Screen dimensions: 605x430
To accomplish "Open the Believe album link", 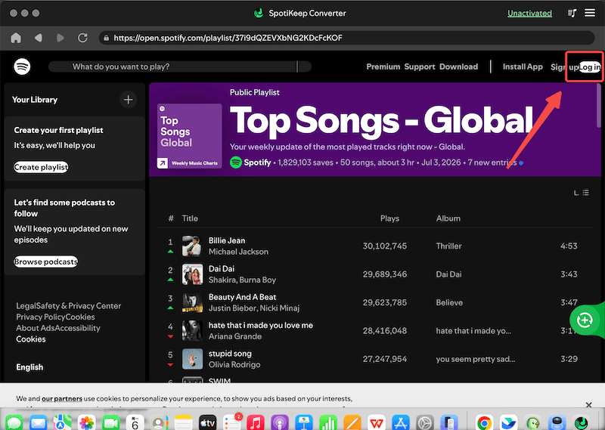I will (x=449, y=302).
